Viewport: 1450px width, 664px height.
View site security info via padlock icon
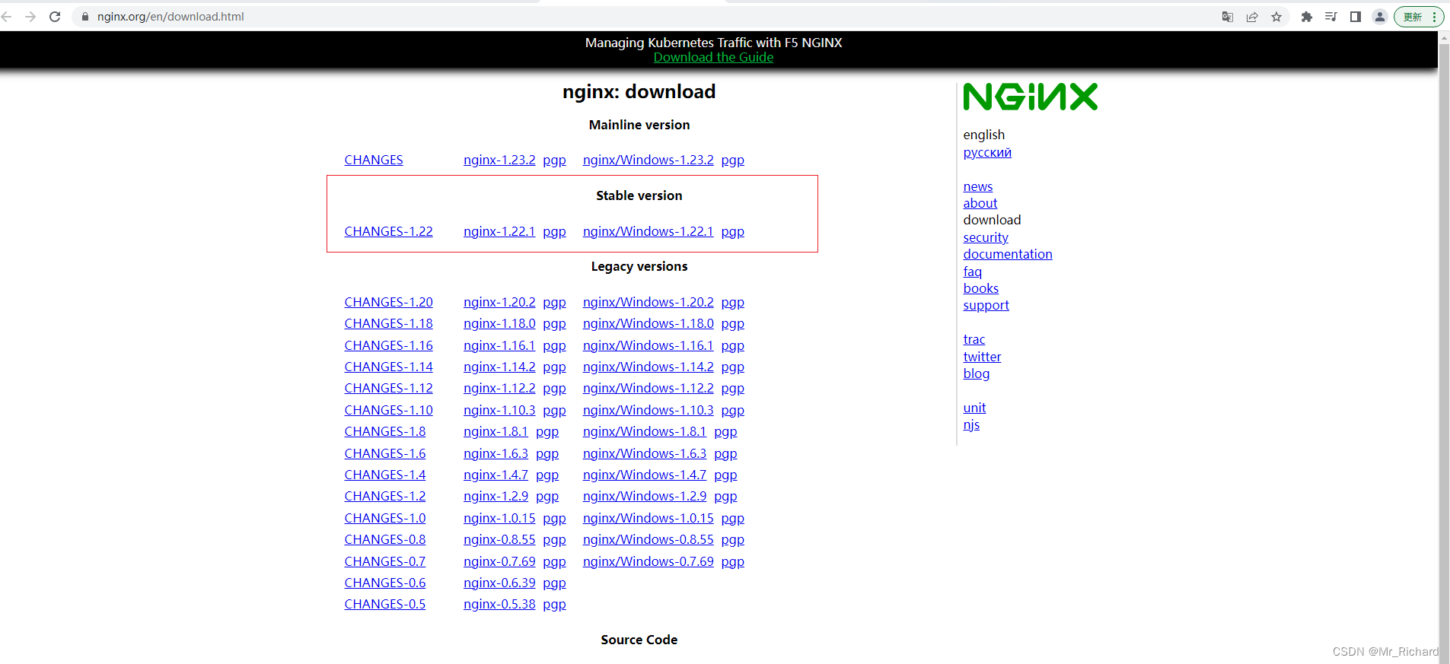coord(85,17)
